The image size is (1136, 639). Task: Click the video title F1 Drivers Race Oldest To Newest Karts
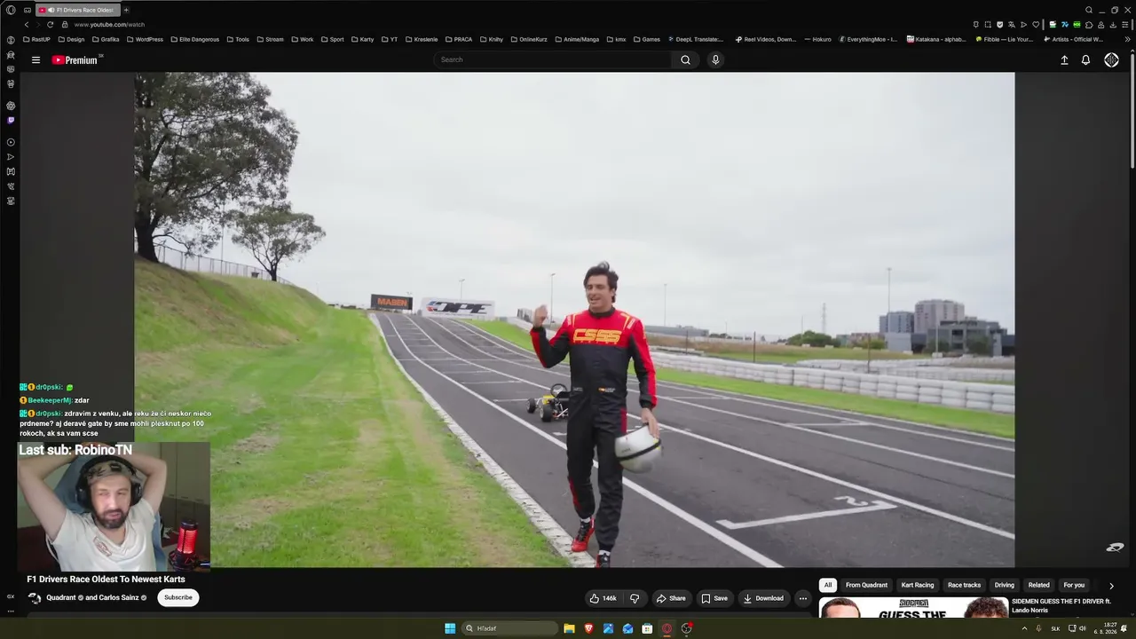pyautogui.click(x=106, y=580)
